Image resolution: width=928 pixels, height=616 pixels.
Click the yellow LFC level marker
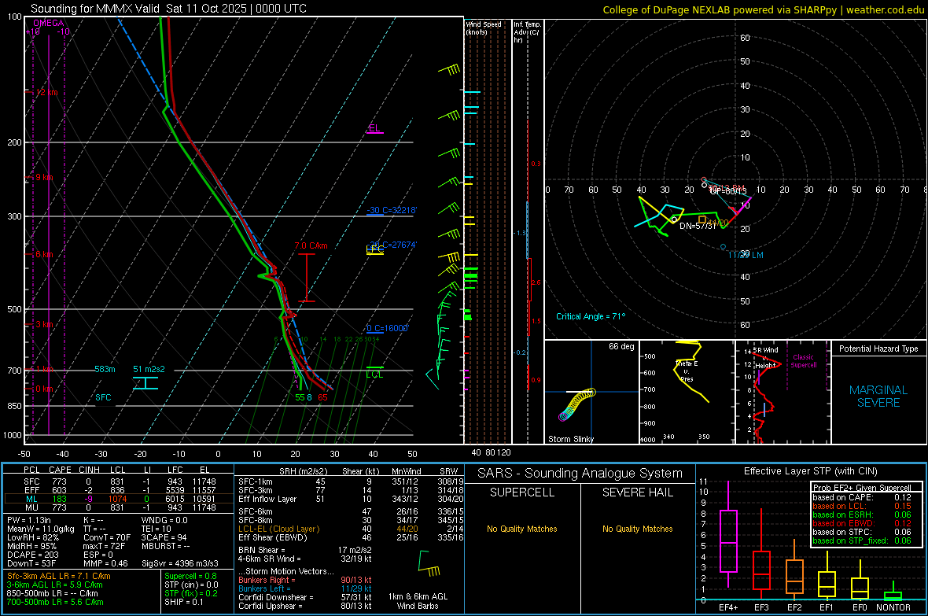point(374,249)
